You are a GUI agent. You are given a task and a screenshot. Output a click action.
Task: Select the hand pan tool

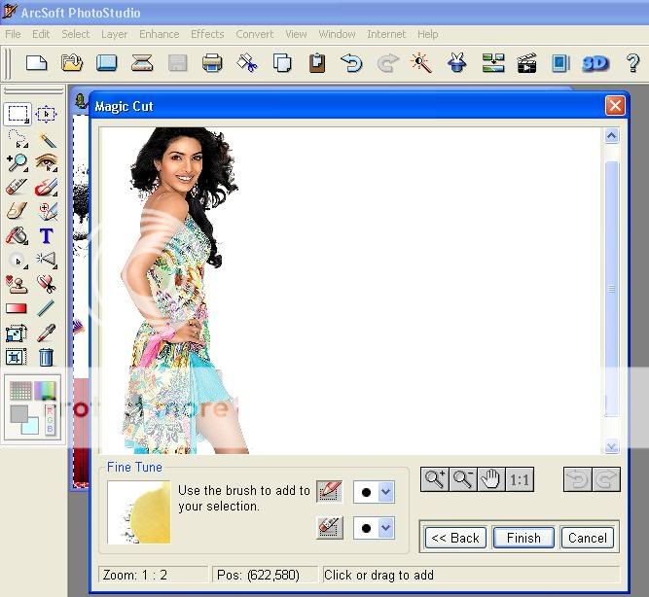click(490, 479)
